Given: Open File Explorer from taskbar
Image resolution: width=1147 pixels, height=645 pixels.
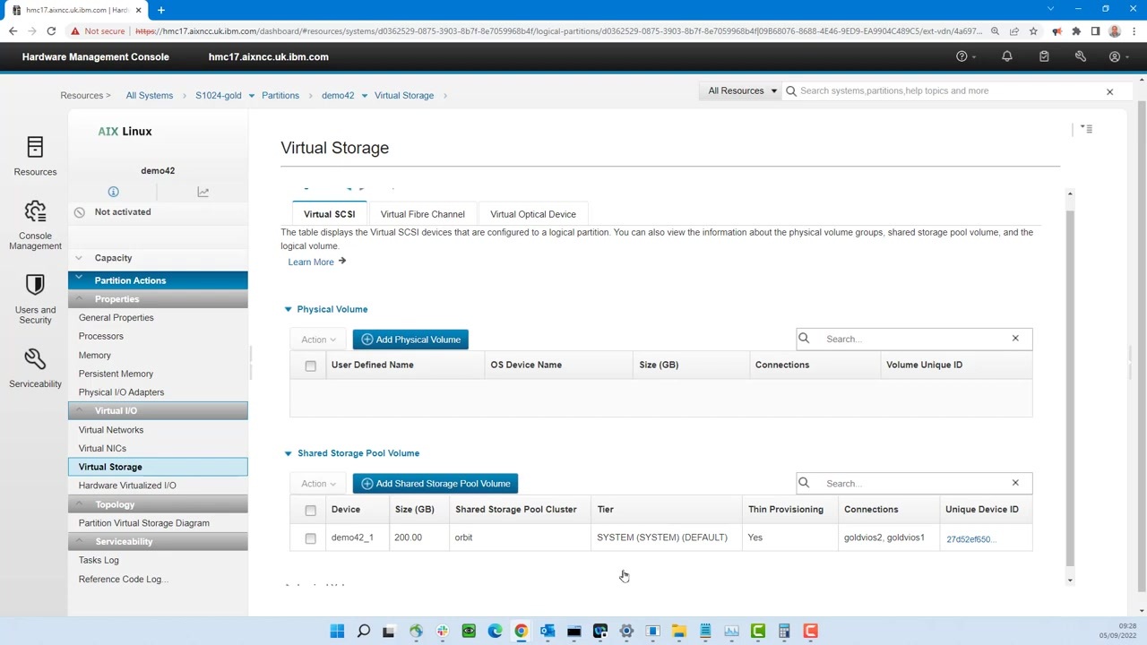Looking at the screenshot, I should pyautogui.click(x=679, y=632).
